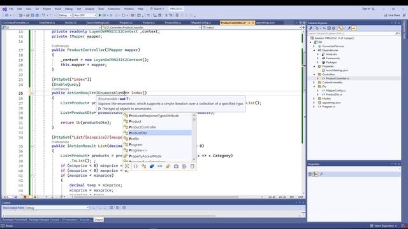Toggle the interface filter icon in IntelliSense

(160, 166)
